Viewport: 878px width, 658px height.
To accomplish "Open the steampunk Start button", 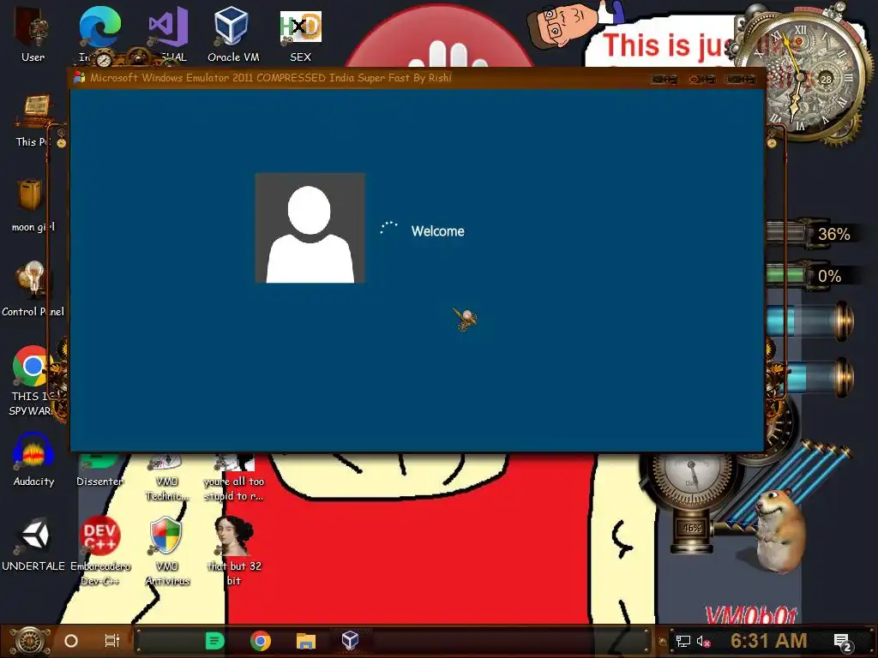I will click(29, 641).
